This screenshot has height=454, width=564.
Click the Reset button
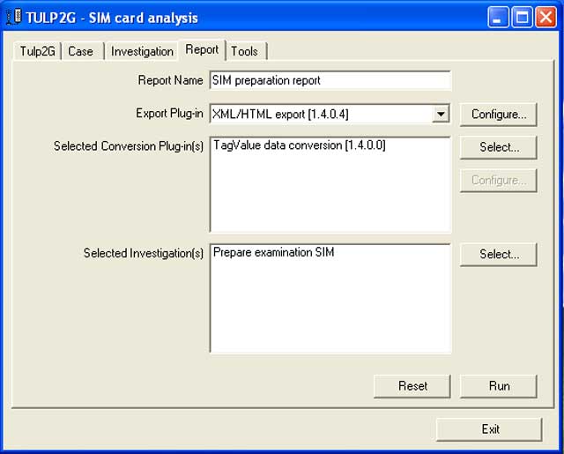pyautogui.click(x=412, y=386)
